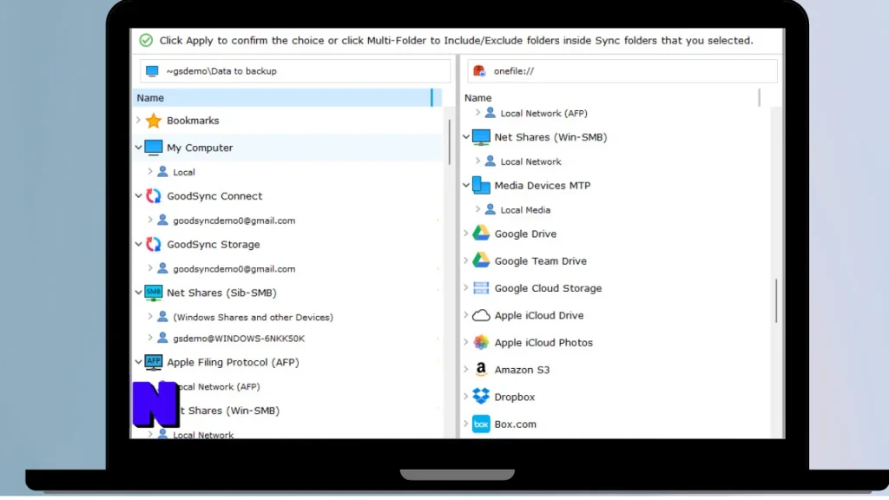The width and height of the screenshot is (889, 500).
Task: Select Local Network (AFP) in right pane
Action: pyautogui.click(x=543, y=114)
